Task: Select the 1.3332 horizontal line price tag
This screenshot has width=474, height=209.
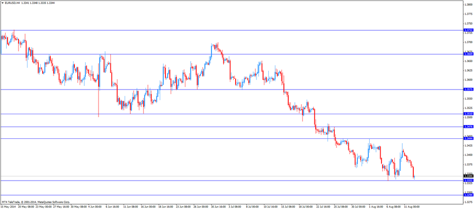Action: (468, 180)
